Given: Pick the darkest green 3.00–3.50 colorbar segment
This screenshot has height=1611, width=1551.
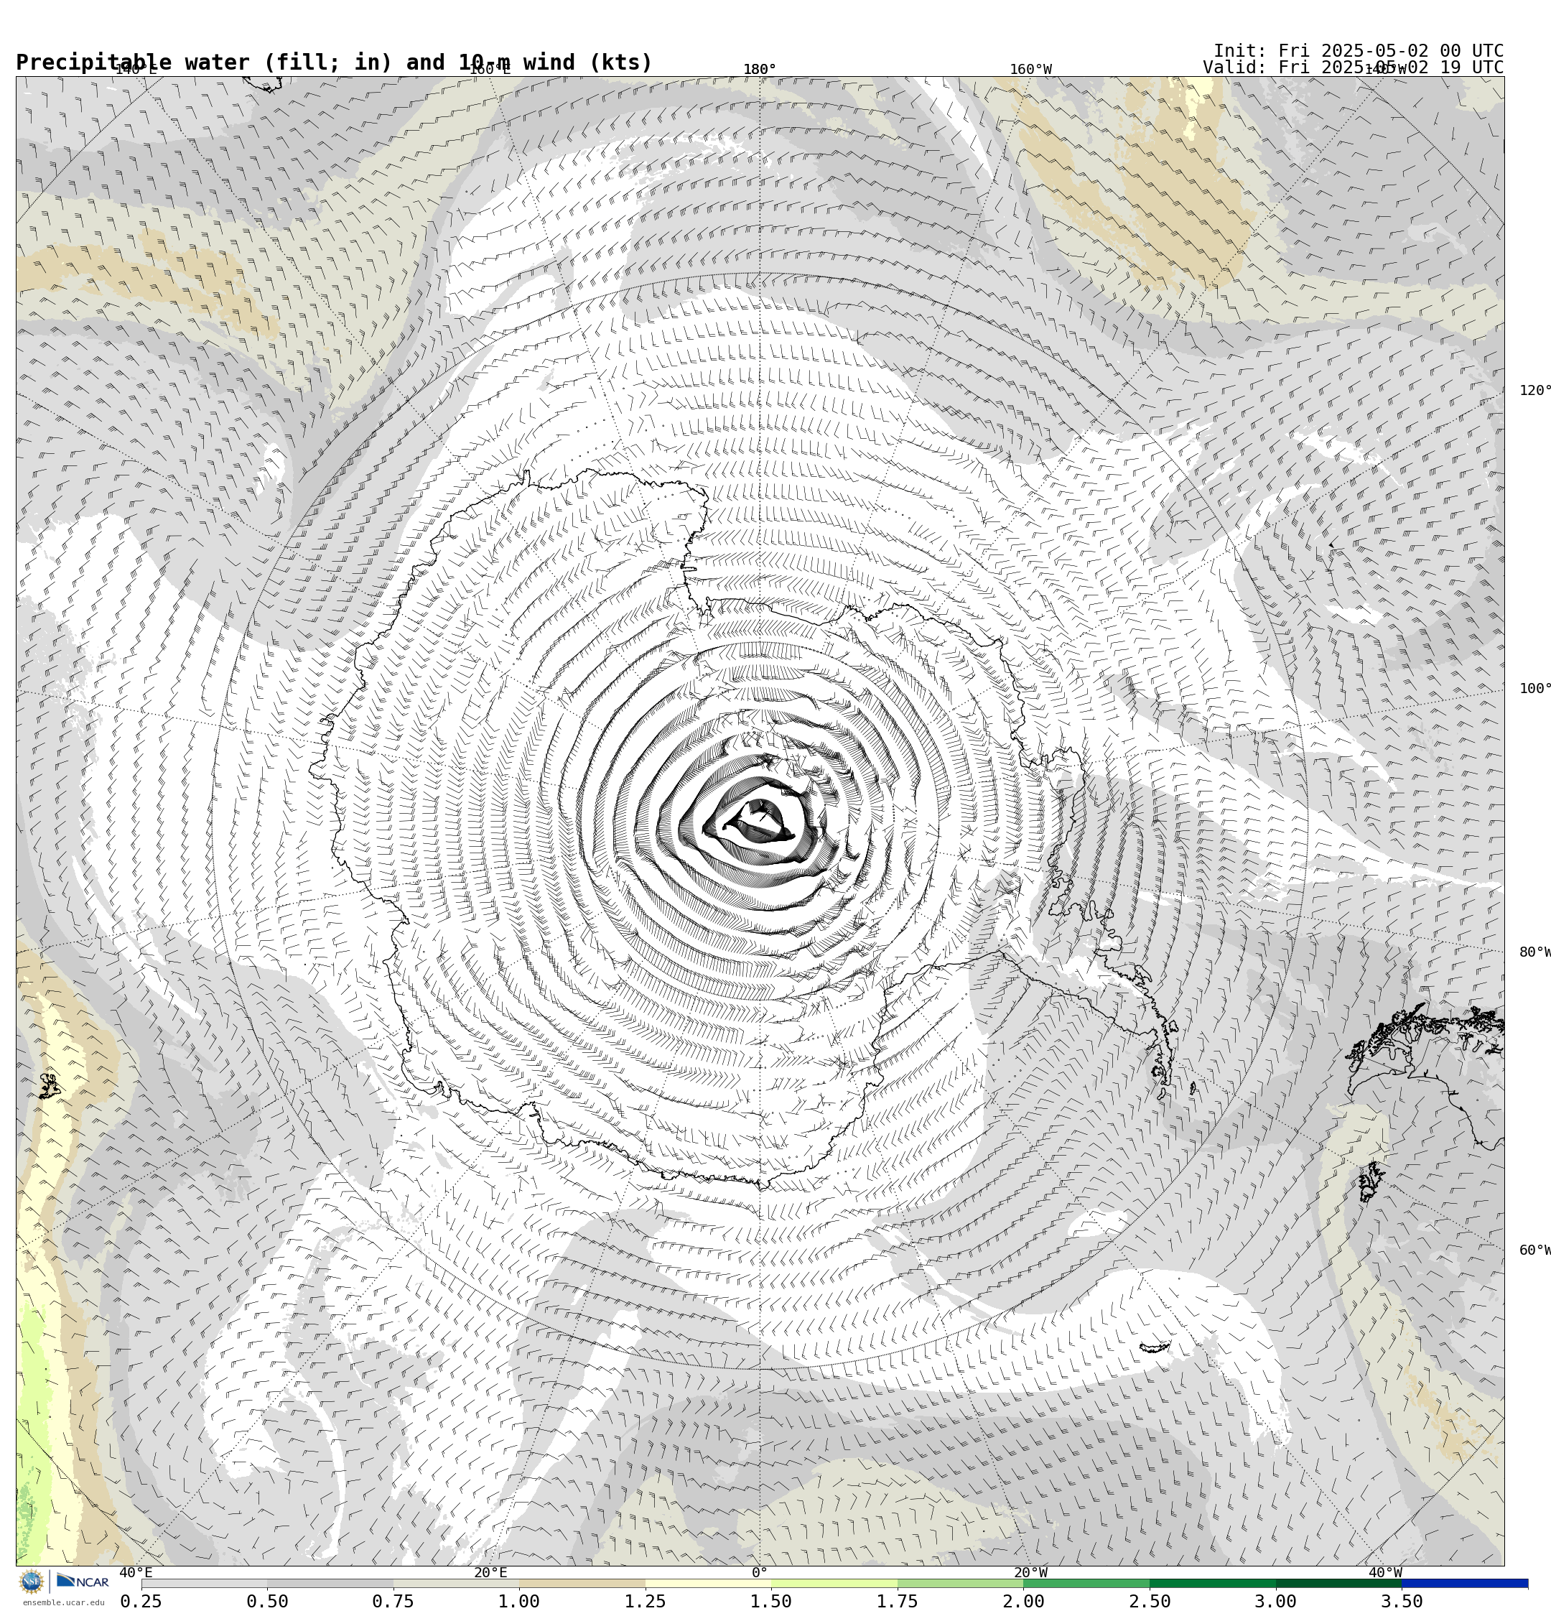Looking at the screenshot, I should [x=1339, y=1583].
